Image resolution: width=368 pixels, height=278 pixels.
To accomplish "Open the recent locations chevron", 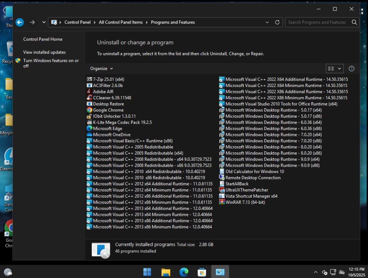I will pos(44,22).
